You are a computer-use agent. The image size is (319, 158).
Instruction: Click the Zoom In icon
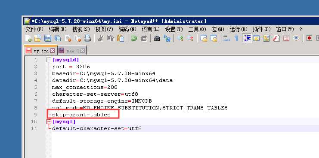(180, 38)
